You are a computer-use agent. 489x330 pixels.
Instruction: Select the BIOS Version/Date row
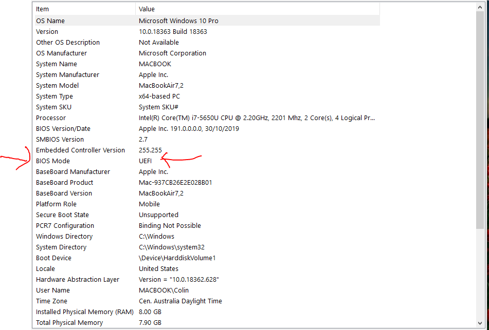pos(207,129)
